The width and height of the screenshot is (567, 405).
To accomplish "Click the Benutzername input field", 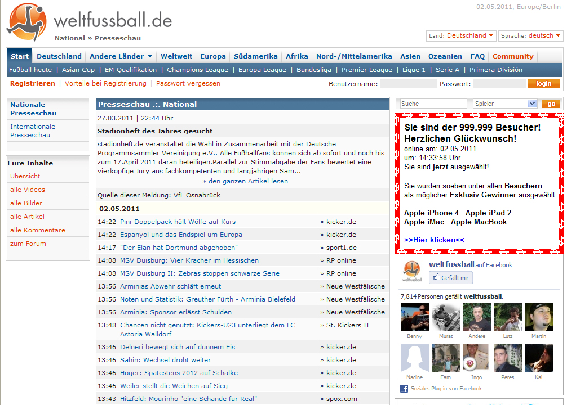I will tap(408, 84).
